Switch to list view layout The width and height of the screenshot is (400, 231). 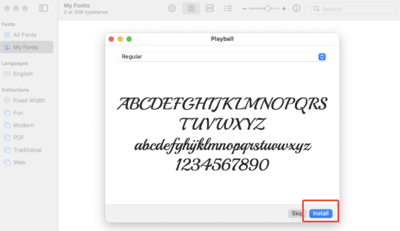coord(228,8)
